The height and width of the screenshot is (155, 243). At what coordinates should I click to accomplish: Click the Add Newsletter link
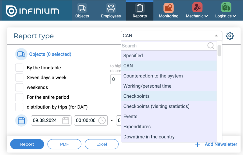pyautogui.click(x=220, y=144)
